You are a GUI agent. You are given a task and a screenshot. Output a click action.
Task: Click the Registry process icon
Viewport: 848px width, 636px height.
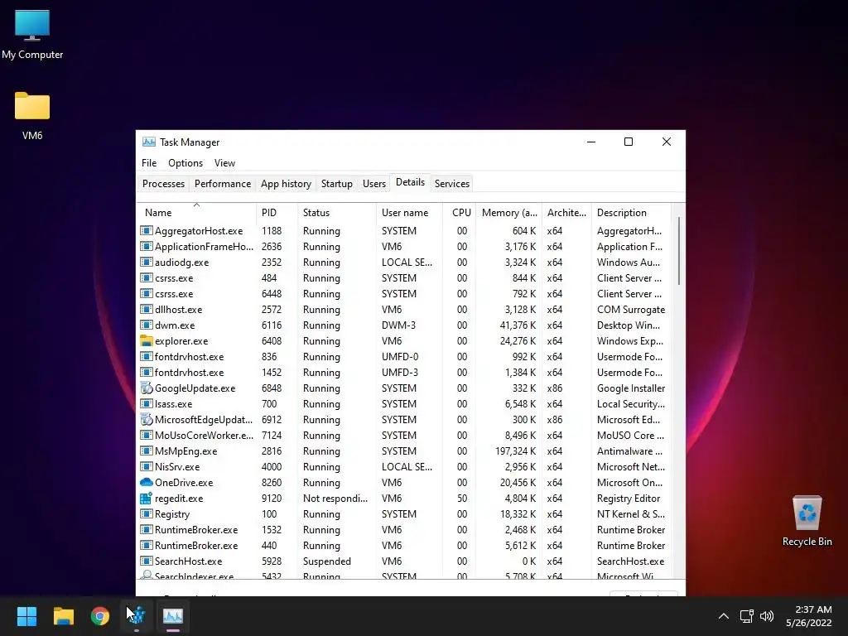146,513
